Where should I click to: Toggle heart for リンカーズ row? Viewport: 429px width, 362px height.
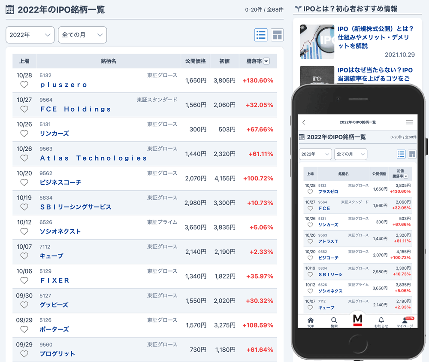(24, 134)
